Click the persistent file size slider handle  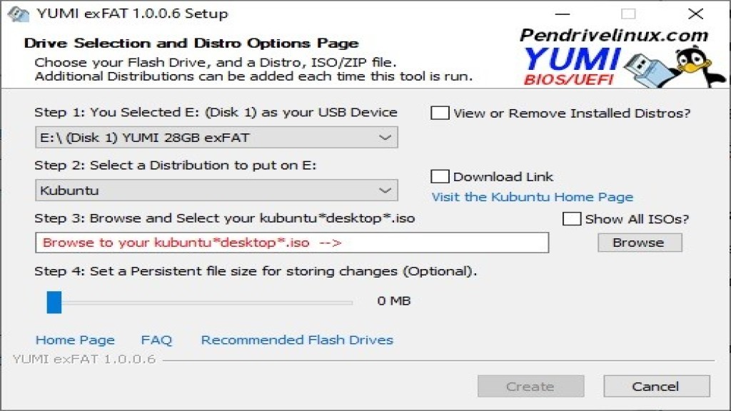54,301
